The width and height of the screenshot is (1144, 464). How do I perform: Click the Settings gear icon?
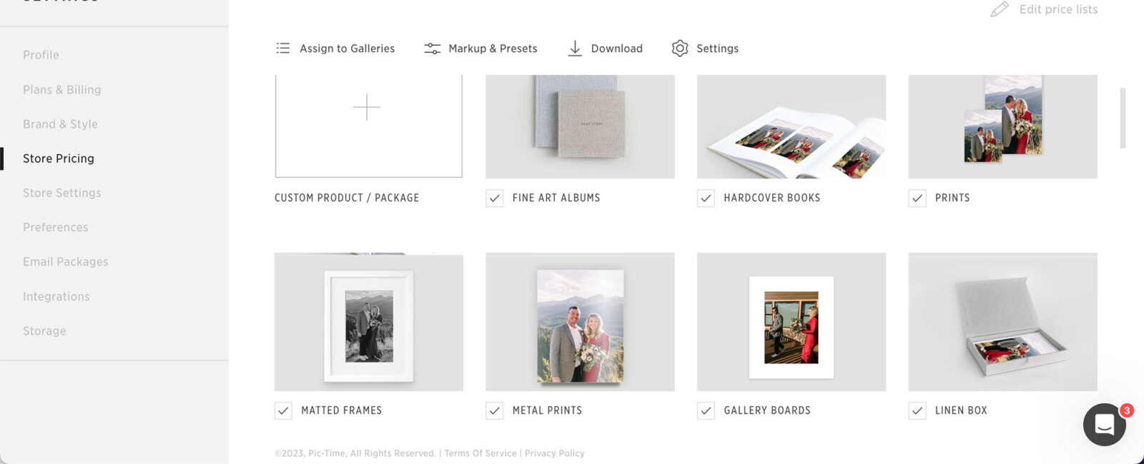(680, 49)
